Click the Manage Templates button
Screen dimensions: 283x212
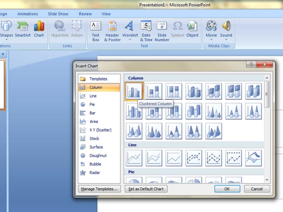pos(99,189)
